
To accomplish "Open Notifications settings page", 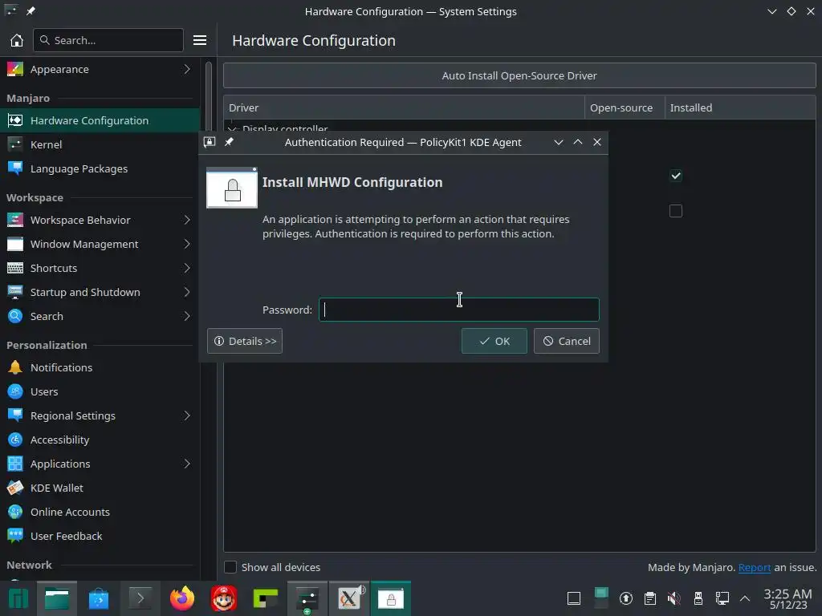I will pyautogui.click(x=100, y=367).
